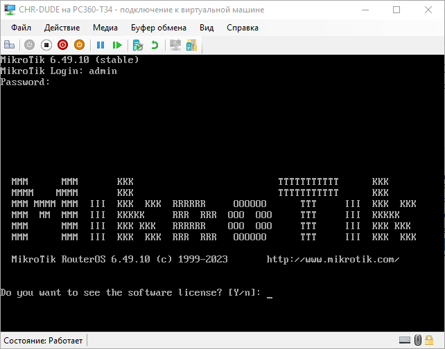Image resolution: width=445 pixels, height=349 pixels.
Task: Open the Буфер обмена menu
Action: (x=159, y=28)
